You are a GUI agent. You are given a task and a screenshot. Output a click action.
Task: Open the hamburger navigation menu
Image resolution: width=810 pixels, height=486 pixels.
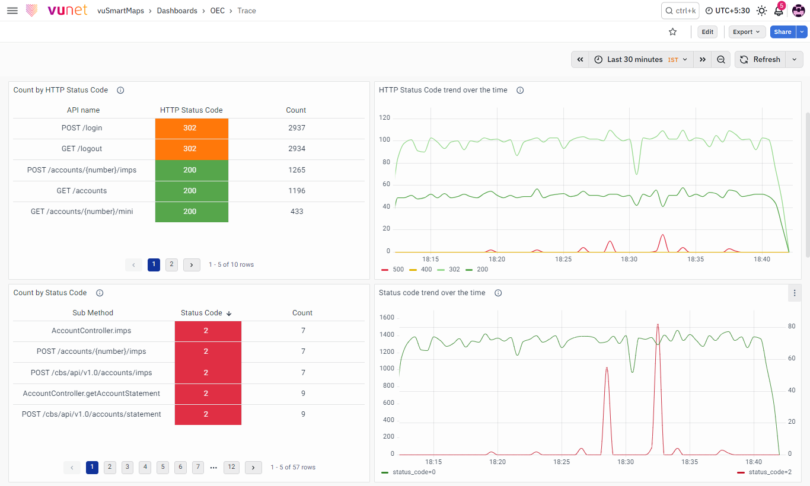[x=12, y=11]
